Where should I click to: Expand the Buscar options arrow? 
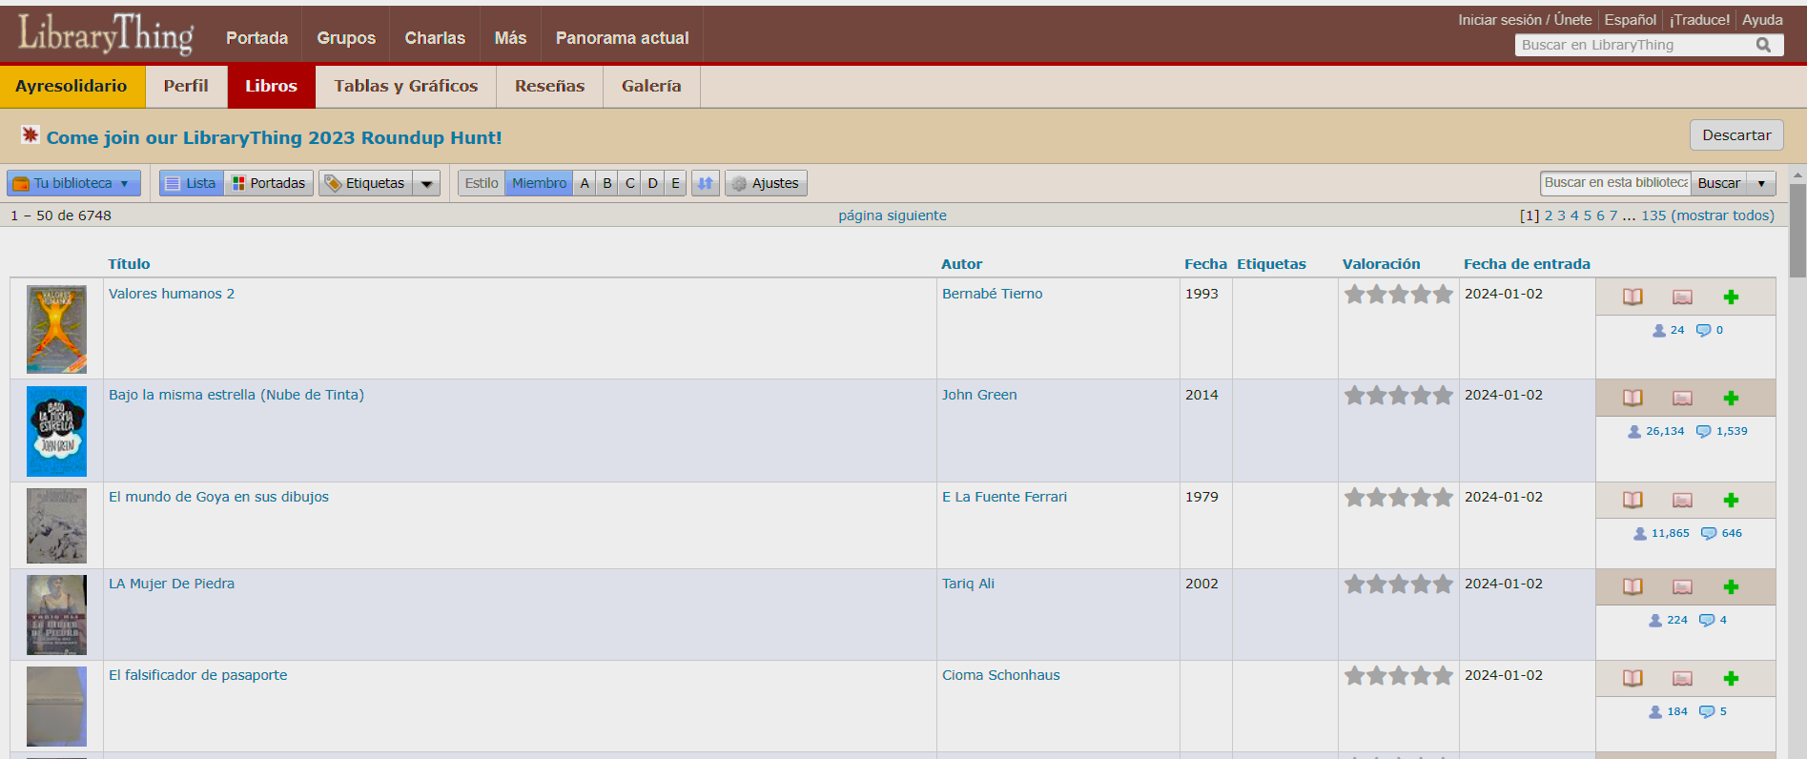[x=1761, y=183]
